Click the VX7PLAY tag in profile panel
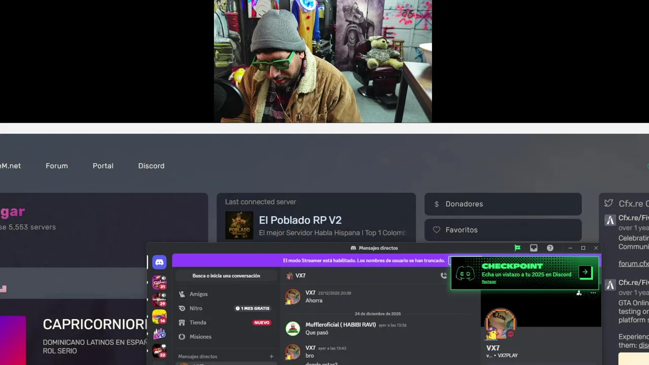 coord(508,356)
